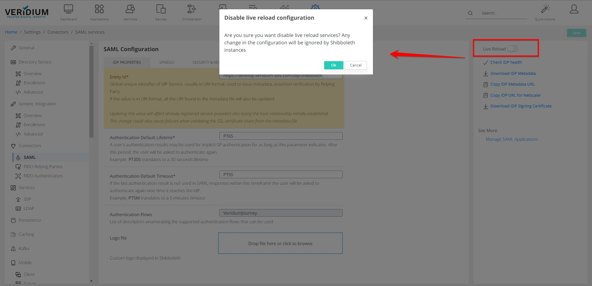This screenshot has height=286, width=592.
Task: Open the Dashboard icon in top navigation
Action: click(68, 9)
